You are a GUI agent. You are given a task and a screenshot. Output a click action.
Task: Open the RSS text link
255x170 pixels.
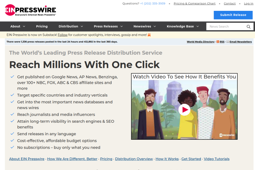222,42
